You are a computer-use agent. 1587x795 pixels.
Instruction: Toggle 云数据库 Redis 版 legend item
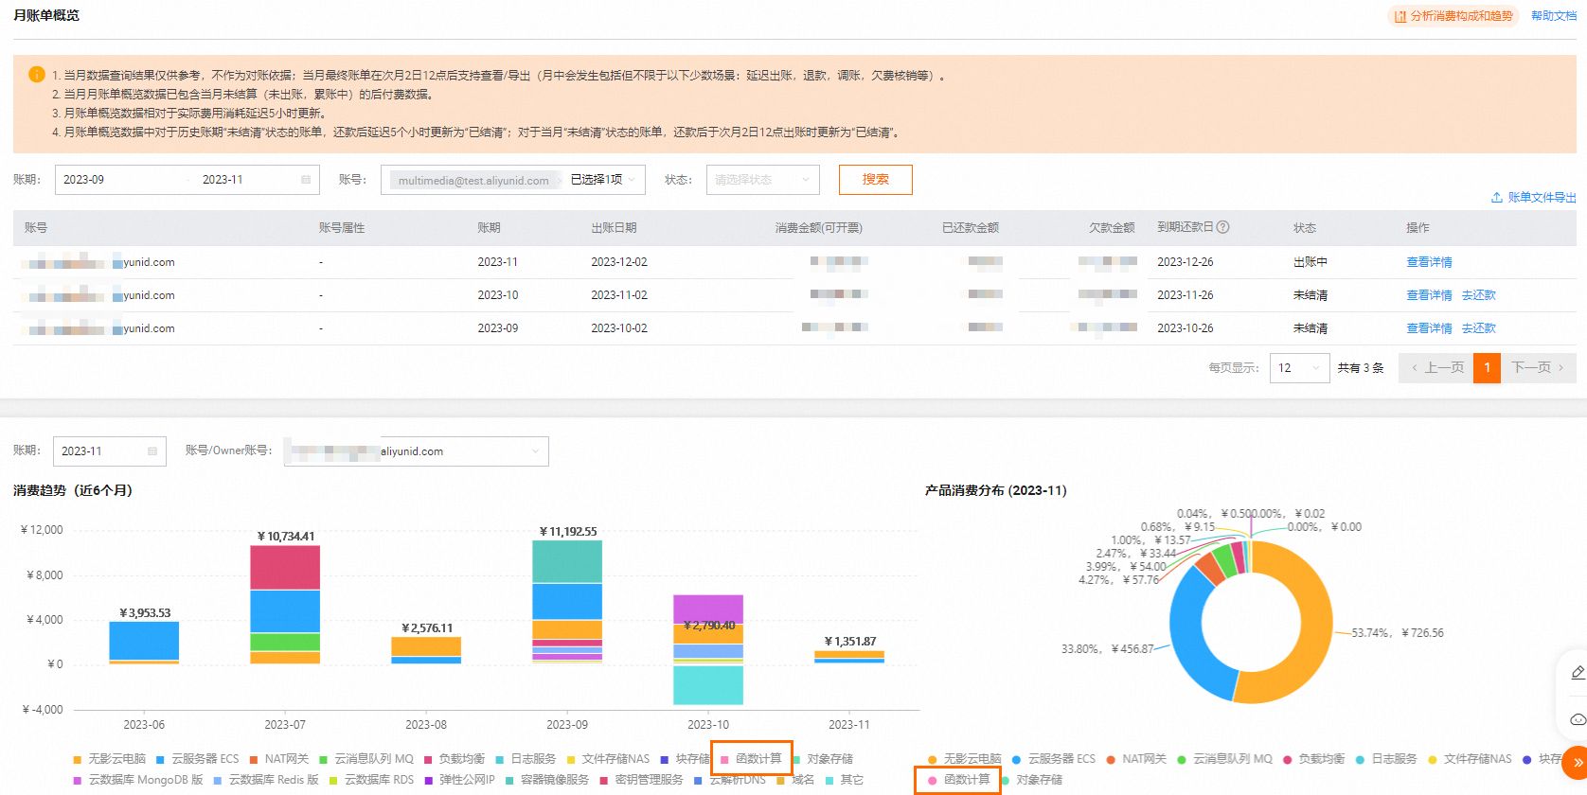266,780
